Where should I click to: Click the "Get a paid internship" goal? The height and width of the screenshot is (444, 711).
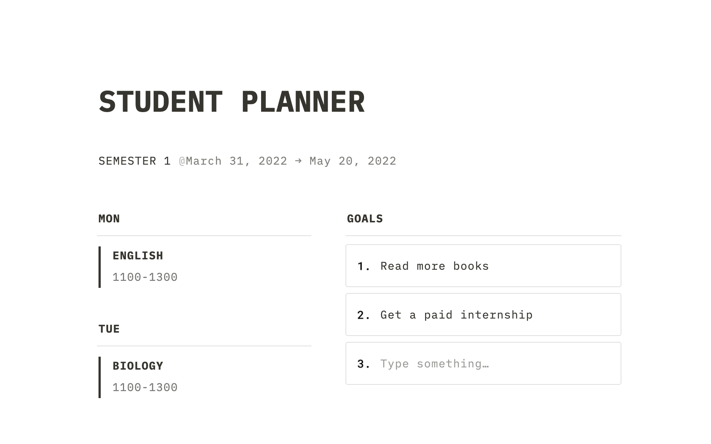[456, 315]
